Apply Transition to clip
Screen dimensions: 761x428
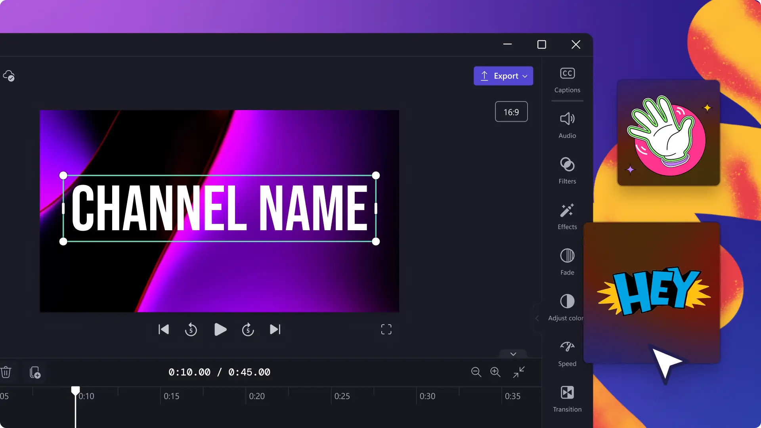coord(567,399)
